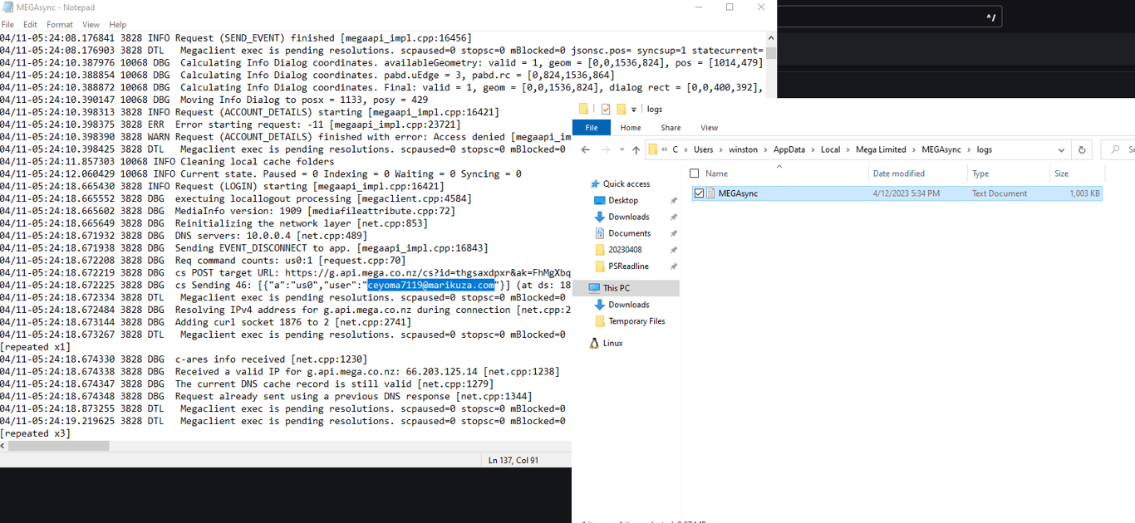Click the pin icon beside 20230408

click(674, 251)
